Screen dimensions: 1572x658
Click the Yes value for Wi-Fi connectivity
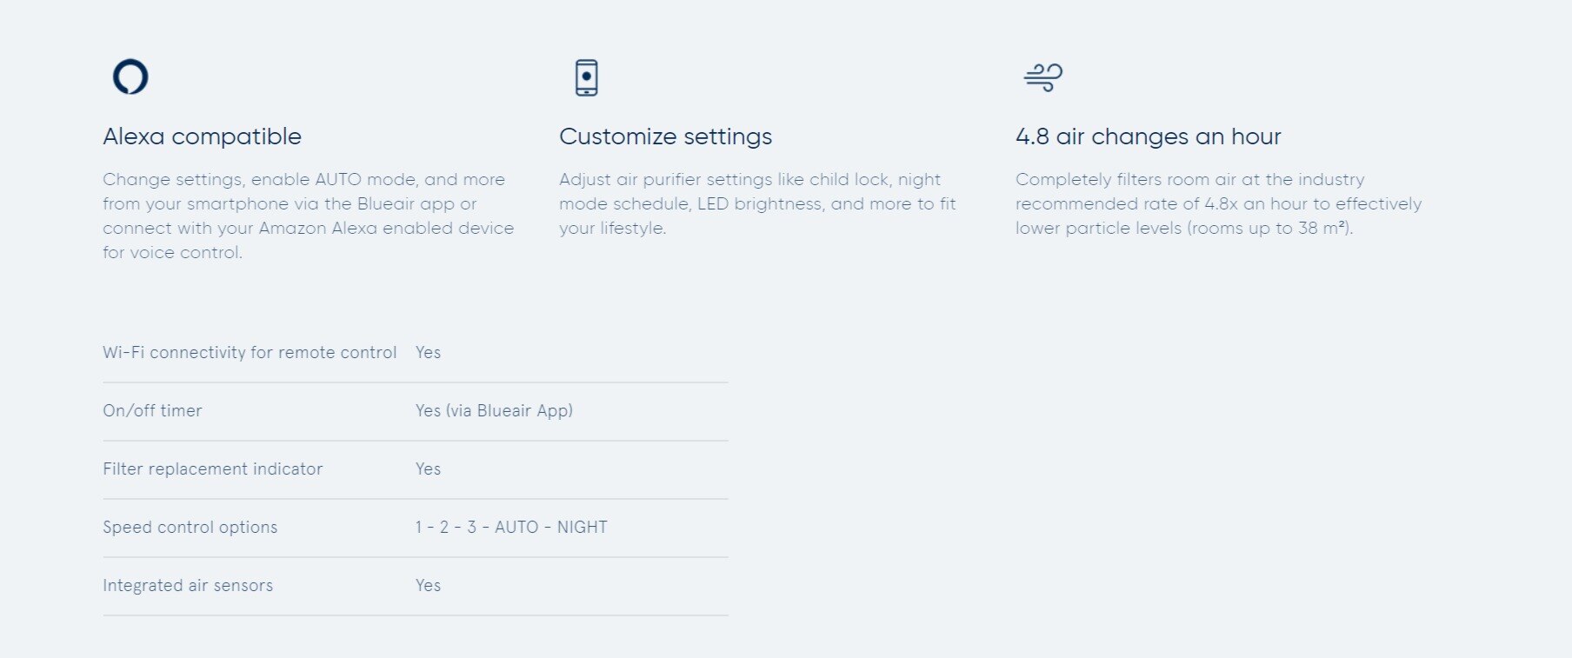point(428,352)
